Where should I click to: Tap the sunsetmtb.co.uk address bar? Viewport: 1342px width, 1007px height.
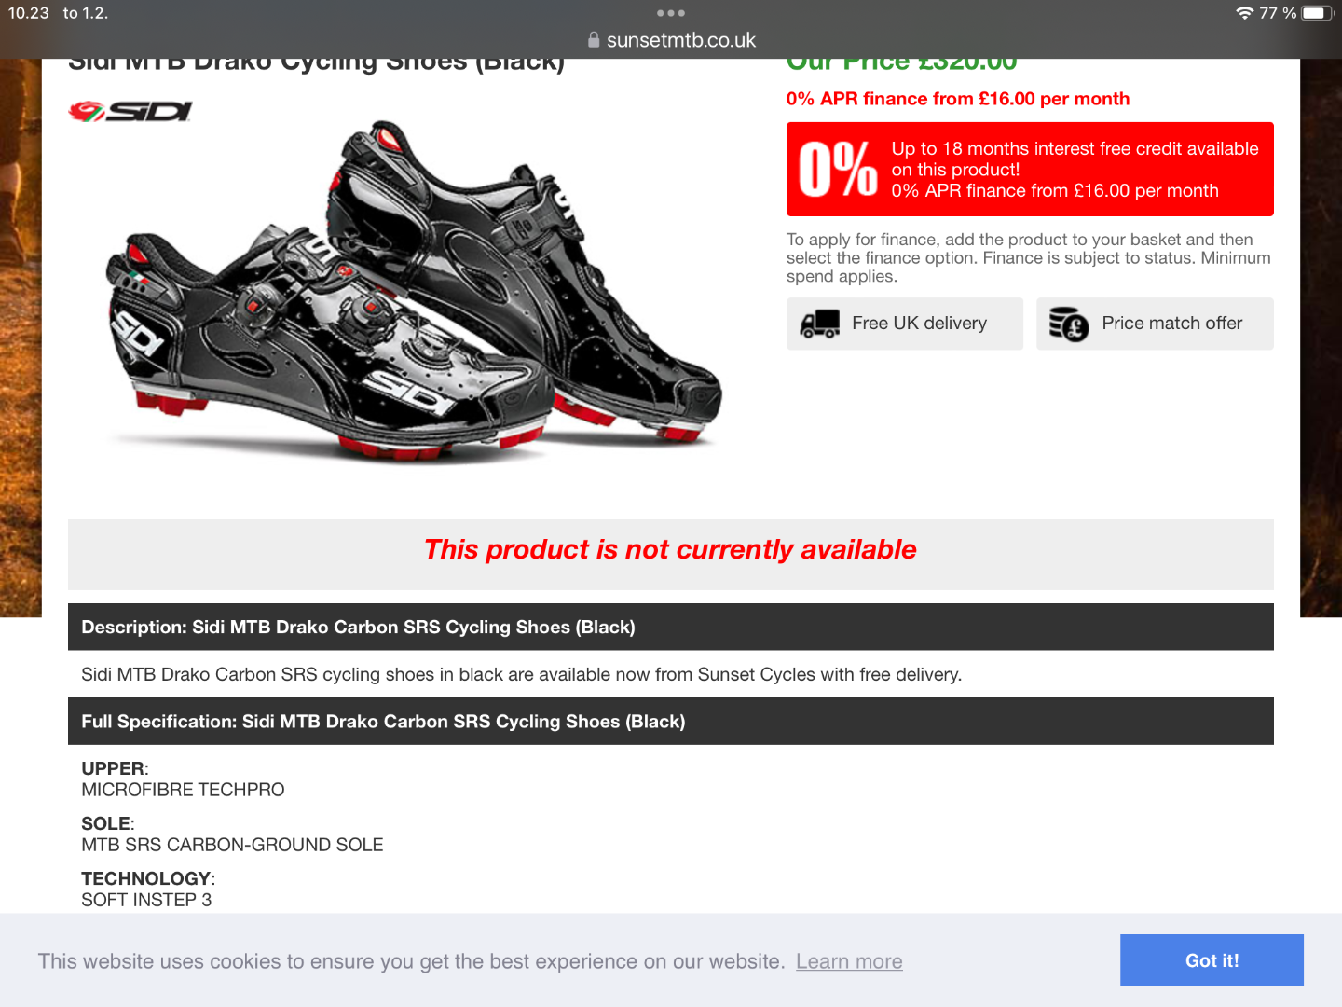point(672,40)
